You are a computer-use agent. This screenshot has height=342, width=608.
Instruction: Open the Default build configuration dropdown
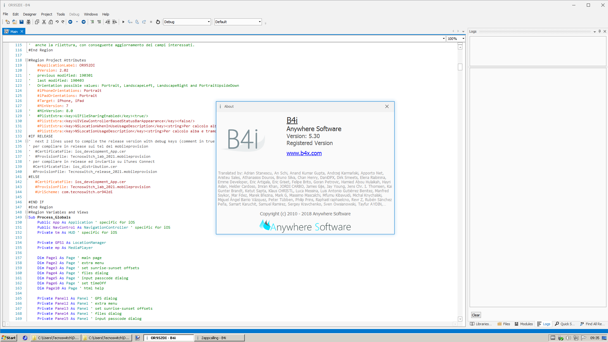pyautogui.click(x=259, y=22)
